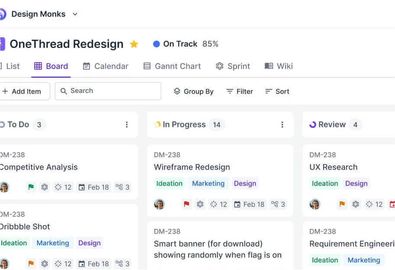Screen dimensions: 395x270
Task: Click Ideation tag on Requirement Engineering card
Action: pos(325,260)
